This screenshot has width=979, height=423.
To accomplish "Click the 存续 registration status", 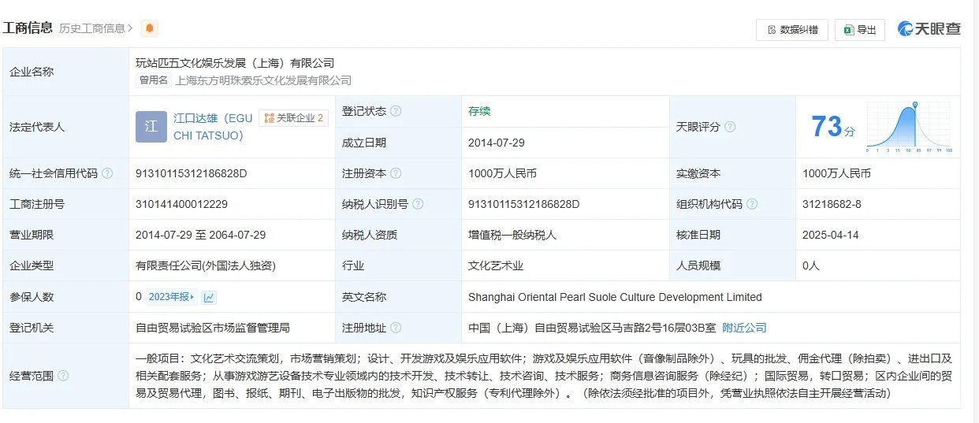I will (479, 111).
